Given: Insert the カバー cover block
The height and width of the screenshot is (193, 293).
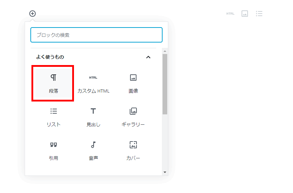Looking at the screenshot, I should coord(133,150).
